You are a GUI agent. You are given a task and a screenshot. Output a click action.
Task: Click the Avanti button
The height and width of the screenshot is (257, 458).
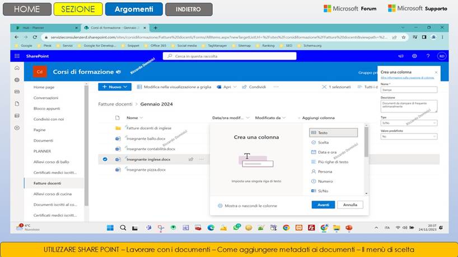click(x=323, y=205)
